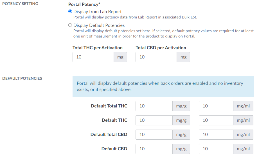The image size is (259, 157).
Task: Click Default THC mg/g input field
Action: 154,120
